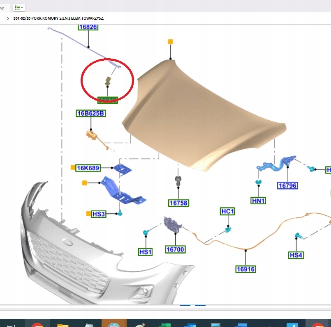Select part label 16758
The image size is (331, 327).
178,203
